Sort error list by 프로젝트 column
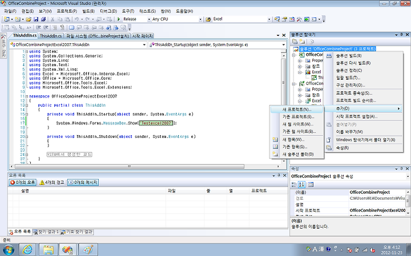 click(268, 191)
